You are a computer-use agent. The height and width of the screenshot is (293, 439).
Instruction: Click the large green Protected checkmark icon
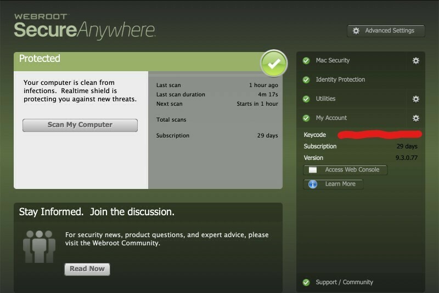(274, 64)
